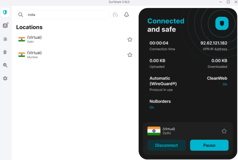The width and height of the screenshot is (238, 160).
Task: Click the CleanWeb On link
Action: tap(225, 84)
